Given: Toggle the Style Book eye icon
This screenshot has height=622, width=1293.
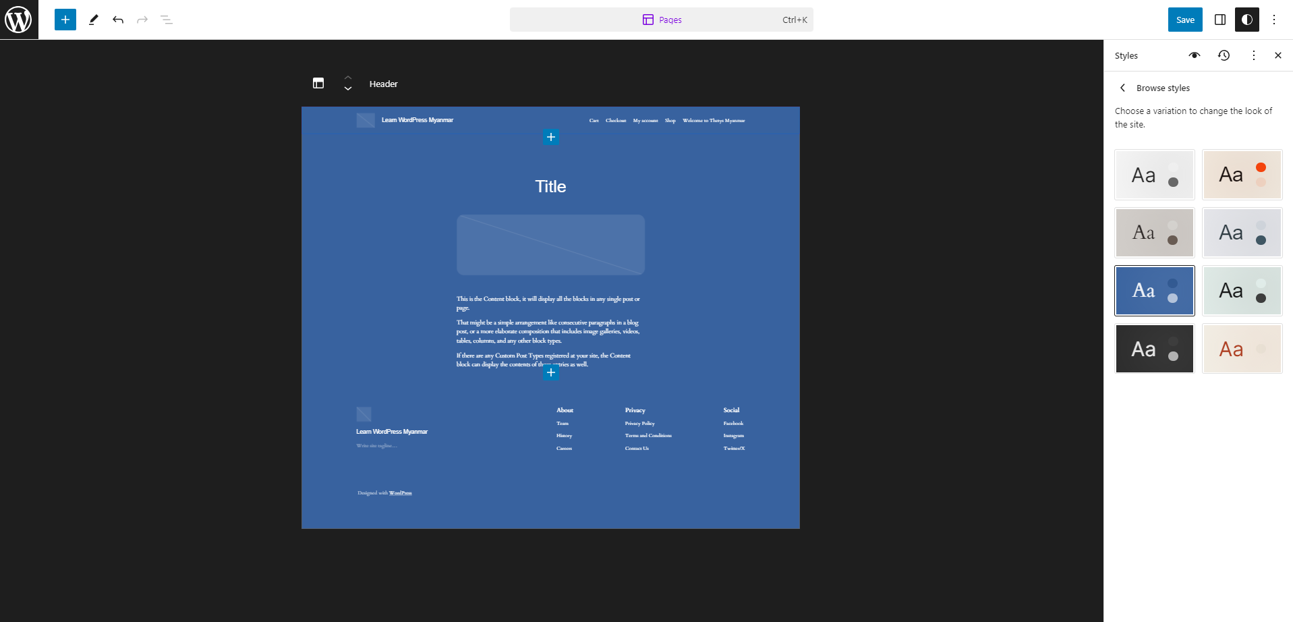Looking at the screenshot, I should pos(1194,55).
